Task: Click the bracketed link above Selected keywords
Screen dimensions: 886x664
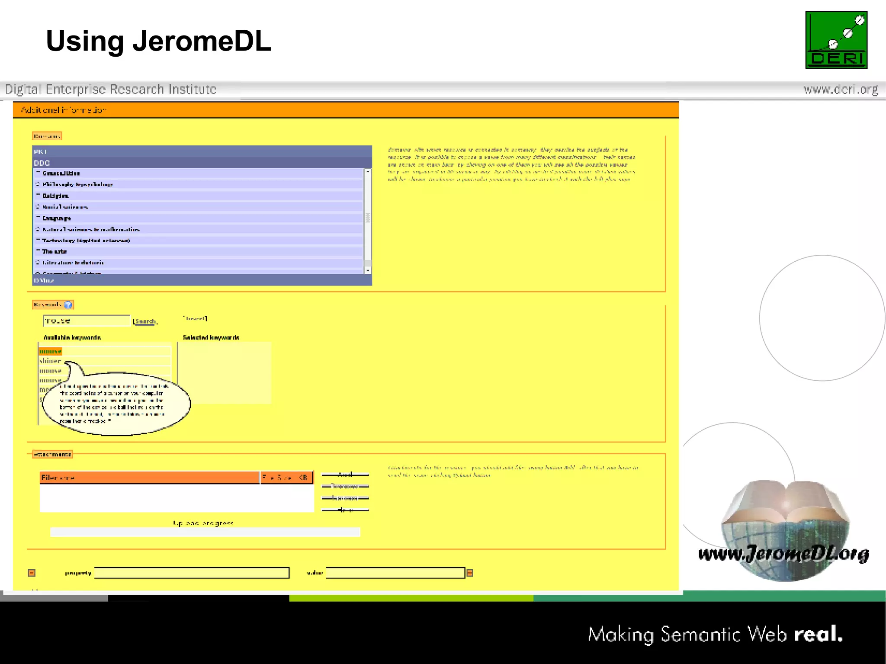Action: 195,318
